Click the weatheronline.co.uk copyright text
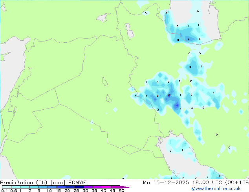 click(216, 188)
